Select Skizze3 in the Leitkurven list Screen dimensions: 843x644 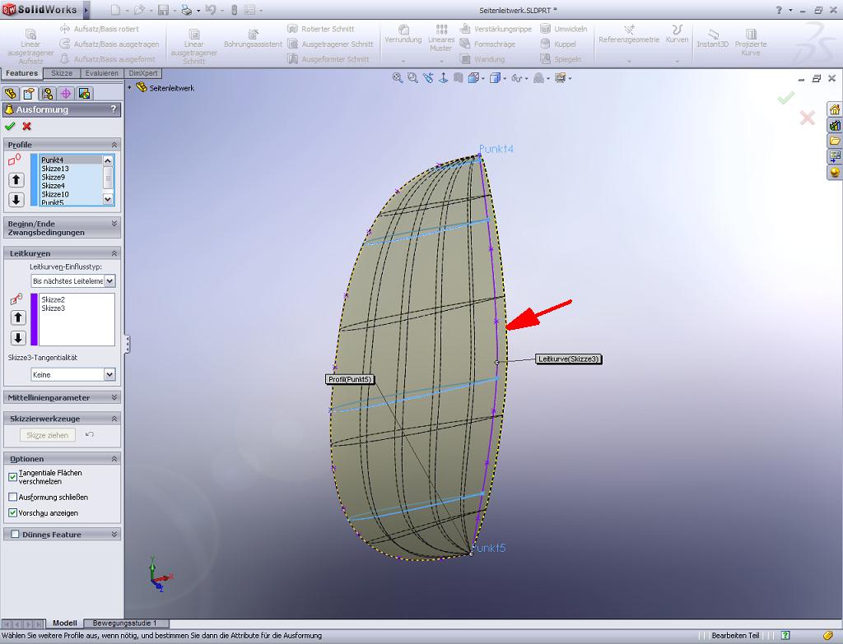click(53, 308)
